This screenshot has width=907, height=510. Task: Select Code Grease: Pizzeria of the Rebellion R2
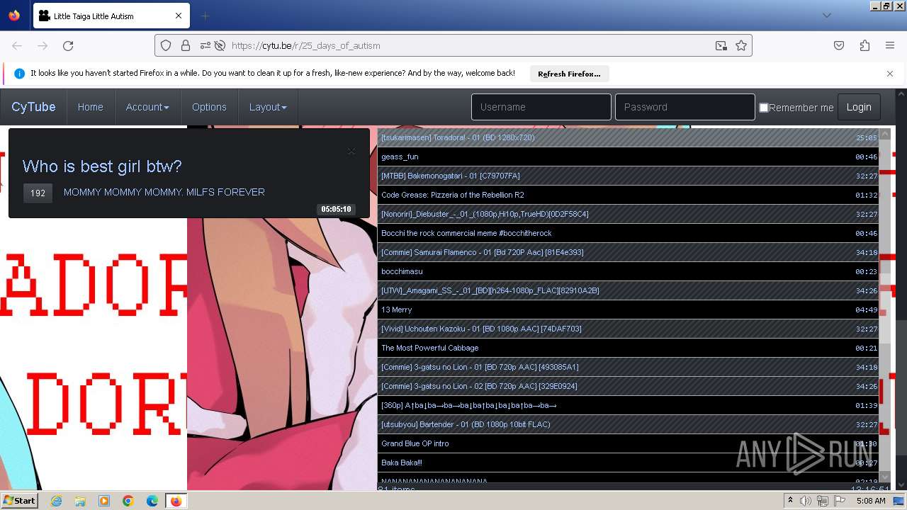click(x=629, y=195)
